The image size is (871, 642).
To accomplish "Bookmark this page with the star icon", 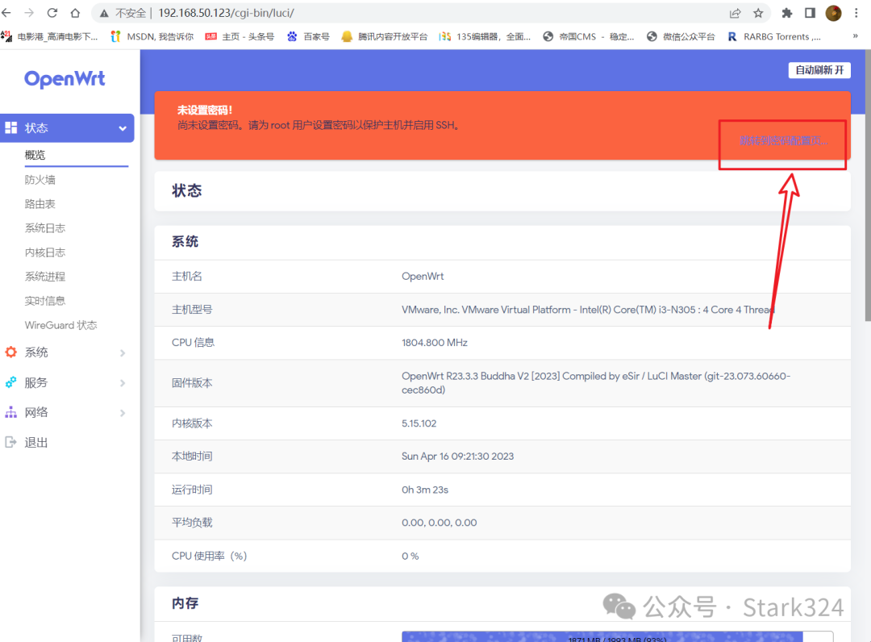I will point(758,13).
